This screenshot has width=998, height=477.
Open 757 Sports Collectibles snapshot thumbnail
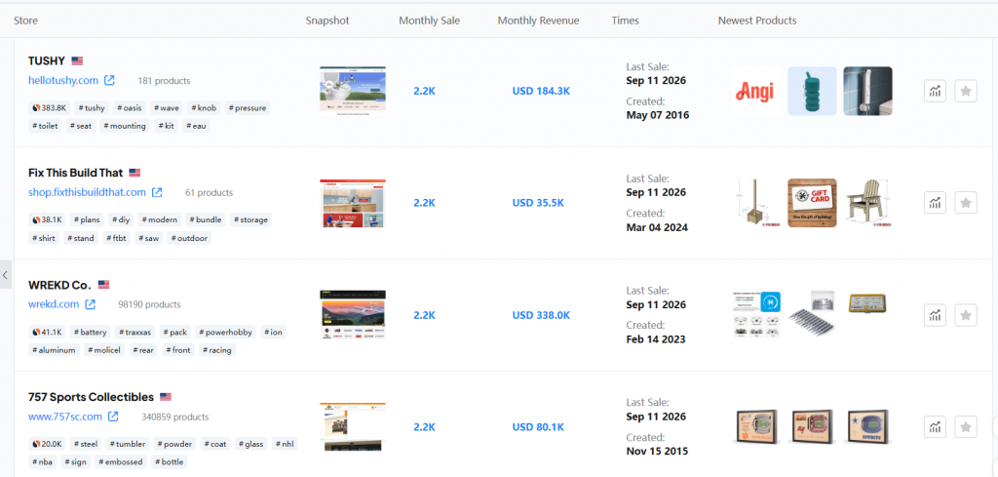pyautogui.click(x=353, y=427)
